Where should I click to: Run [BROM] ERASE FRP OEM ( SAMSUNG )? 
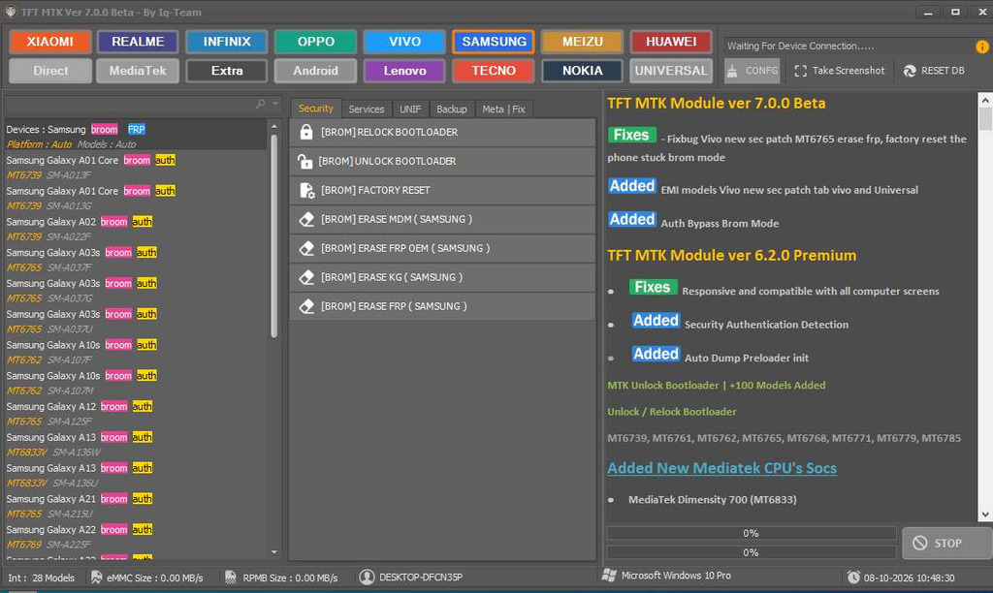pyautogui.click(x=442, y=248)
